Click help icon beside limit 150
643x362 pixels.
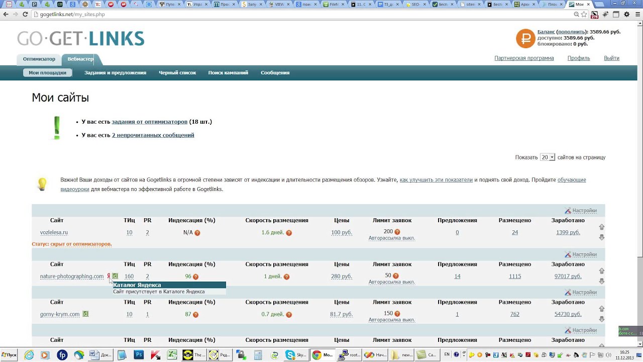click(397, 314)
